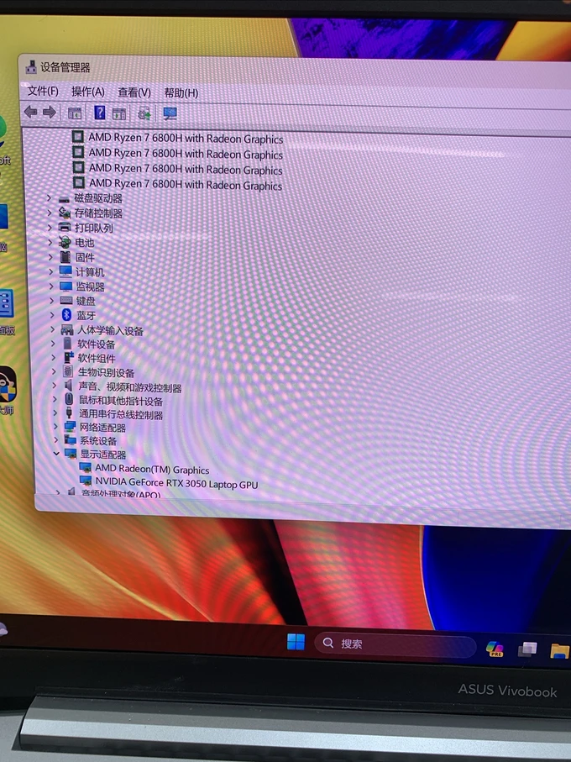The height and width of the screenshot is (762, 571).
Task: Expand the 蓝牙 category arrow
Action: coord(52,315)
